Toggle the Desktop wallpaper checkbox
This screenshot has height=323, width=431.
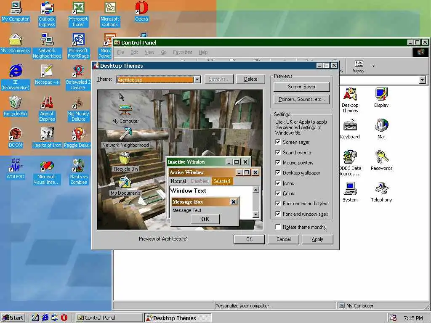[278, 173]
